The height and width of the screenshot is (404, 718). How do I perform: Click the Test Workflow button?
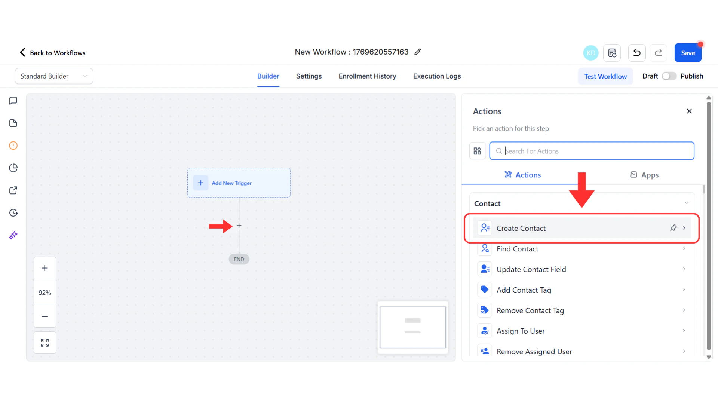pyautogui.click(x=605, y=76)
